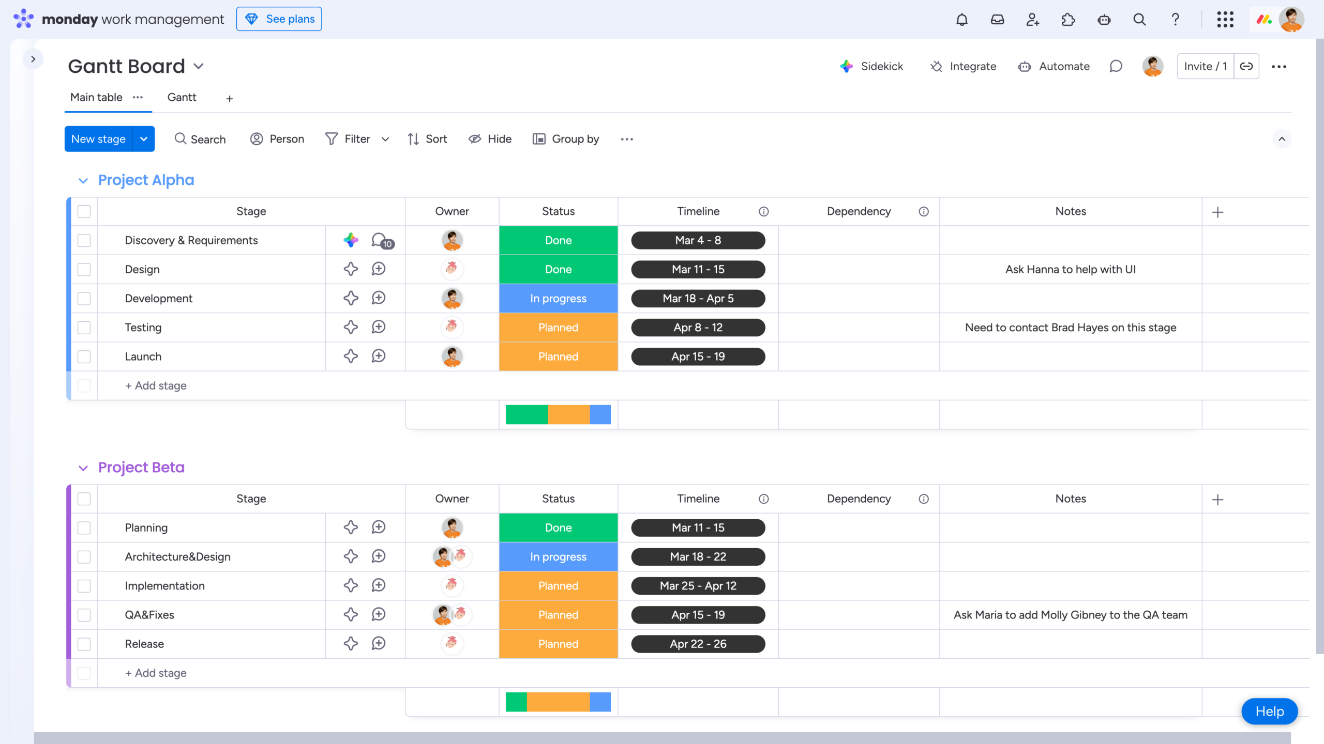Switch to the Gantt tab
Image resolution: width=1324 pixels, height=744 pixels.
(x=181, y=97)
